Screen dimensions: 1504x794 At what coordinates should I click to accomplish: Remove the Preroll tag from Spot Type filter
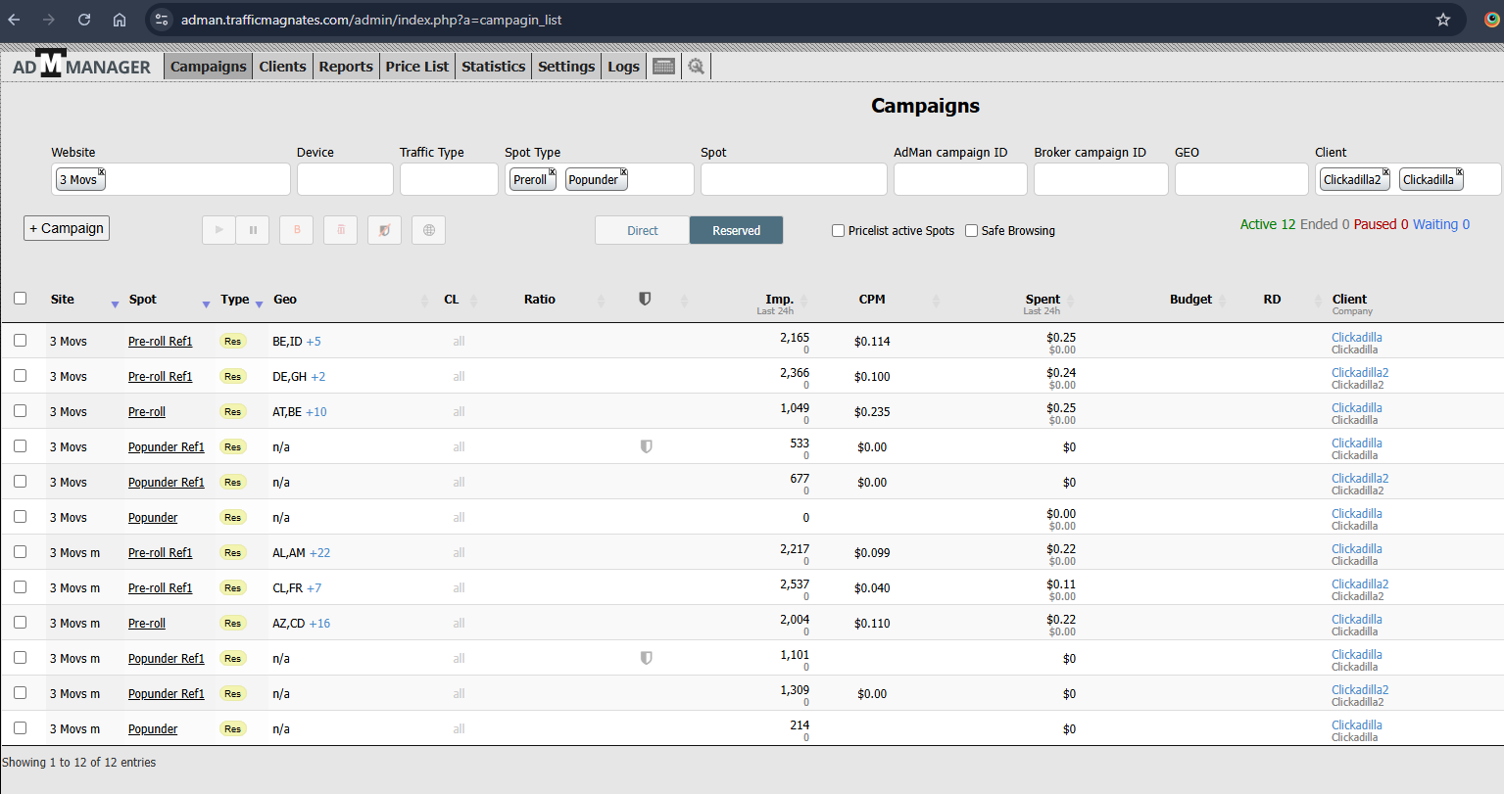tap(553, 172)
